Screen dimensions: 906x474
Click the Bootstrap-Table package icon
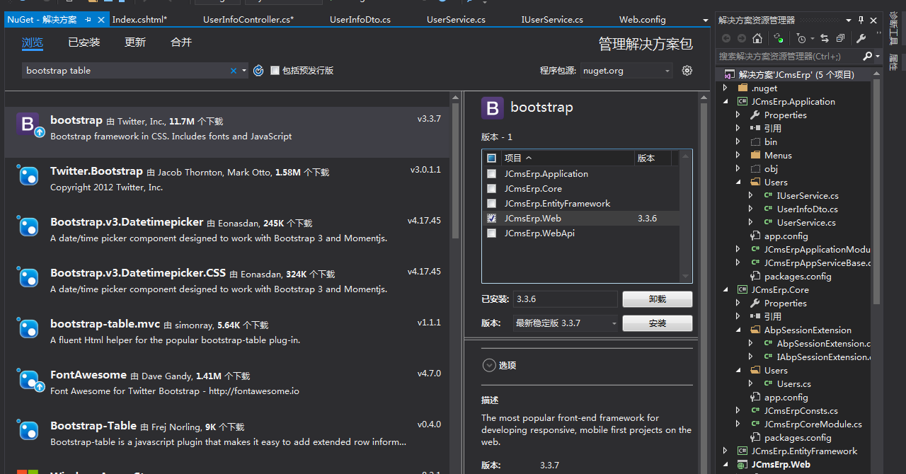point(28,430)
